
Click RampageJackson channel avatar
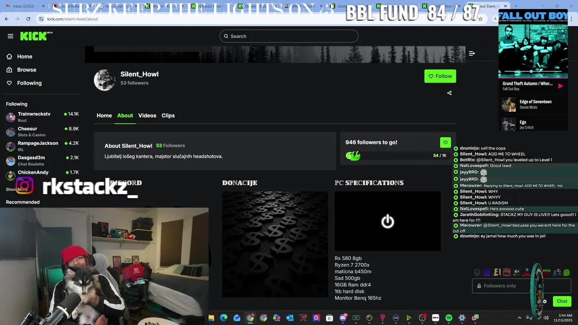click(10, 146)
